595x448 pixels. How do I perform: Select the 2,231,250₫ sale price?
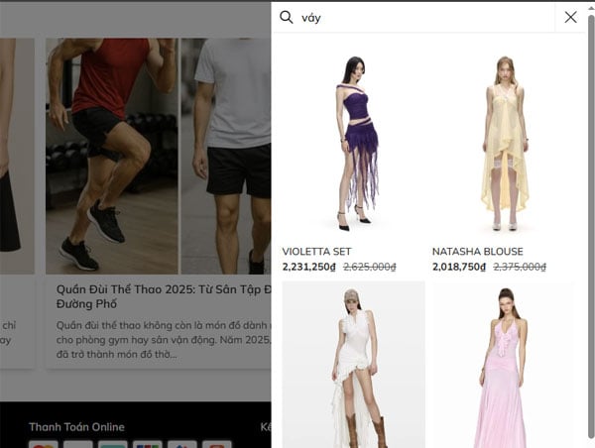(309, 267)
